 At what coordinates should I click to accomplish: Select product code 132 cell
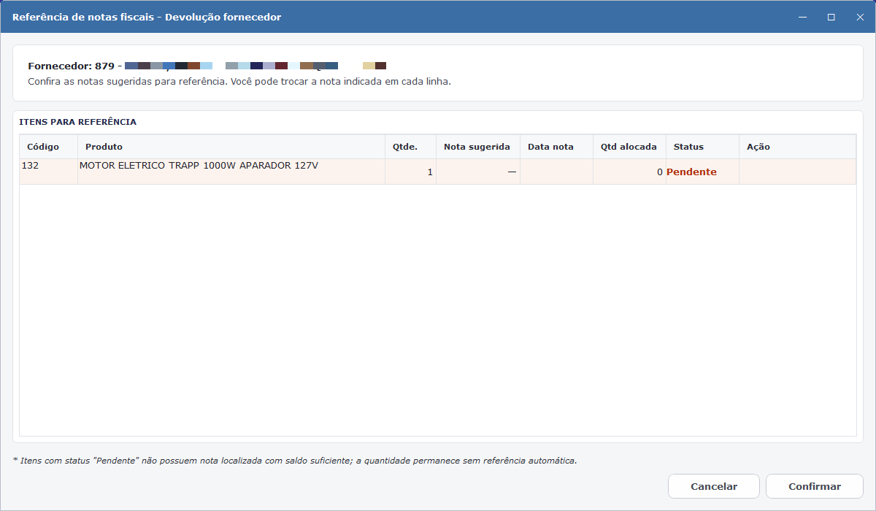coord(48,172)
